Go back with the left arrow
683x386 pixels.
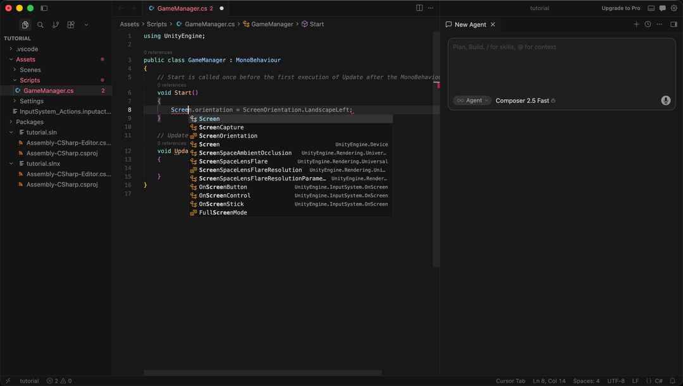[x=121, y=8]
